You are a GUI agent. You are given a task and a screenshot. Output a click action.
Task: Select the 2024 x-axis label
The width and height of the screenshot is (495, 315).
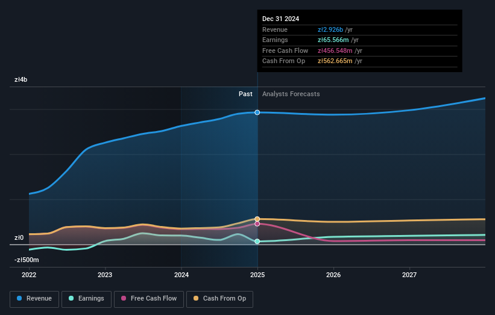(x=181, y=275)
